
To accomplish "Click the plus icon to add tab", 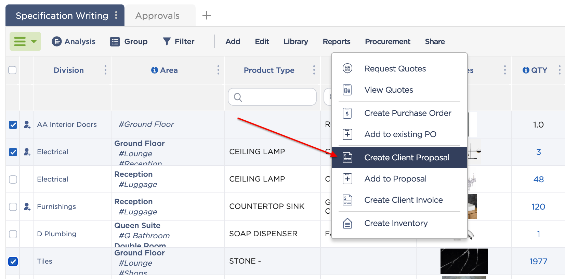I will [207, 15].
